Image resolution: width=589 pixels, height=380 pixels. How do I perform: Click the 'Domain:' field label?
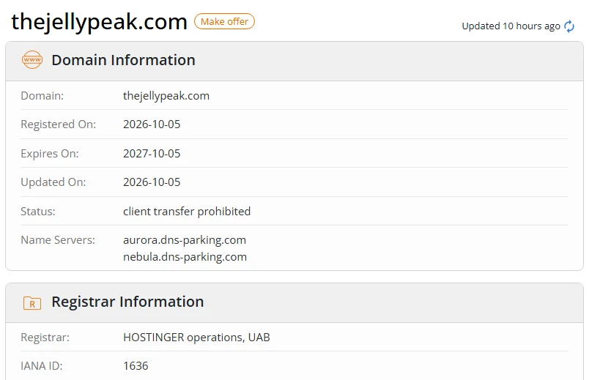point(42,96)
